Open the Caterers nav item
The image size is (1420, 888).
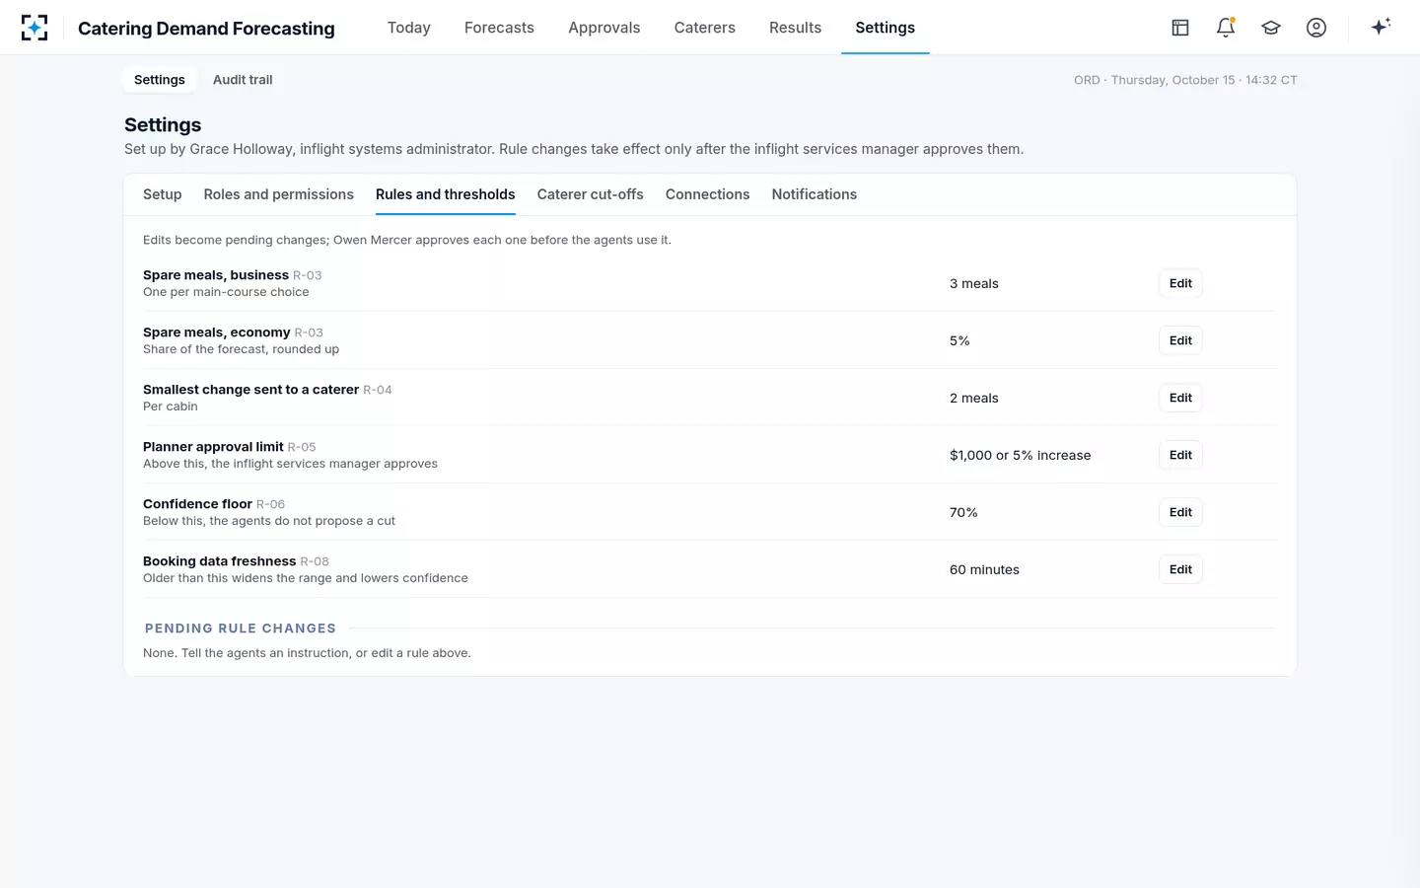pos(705,28)
